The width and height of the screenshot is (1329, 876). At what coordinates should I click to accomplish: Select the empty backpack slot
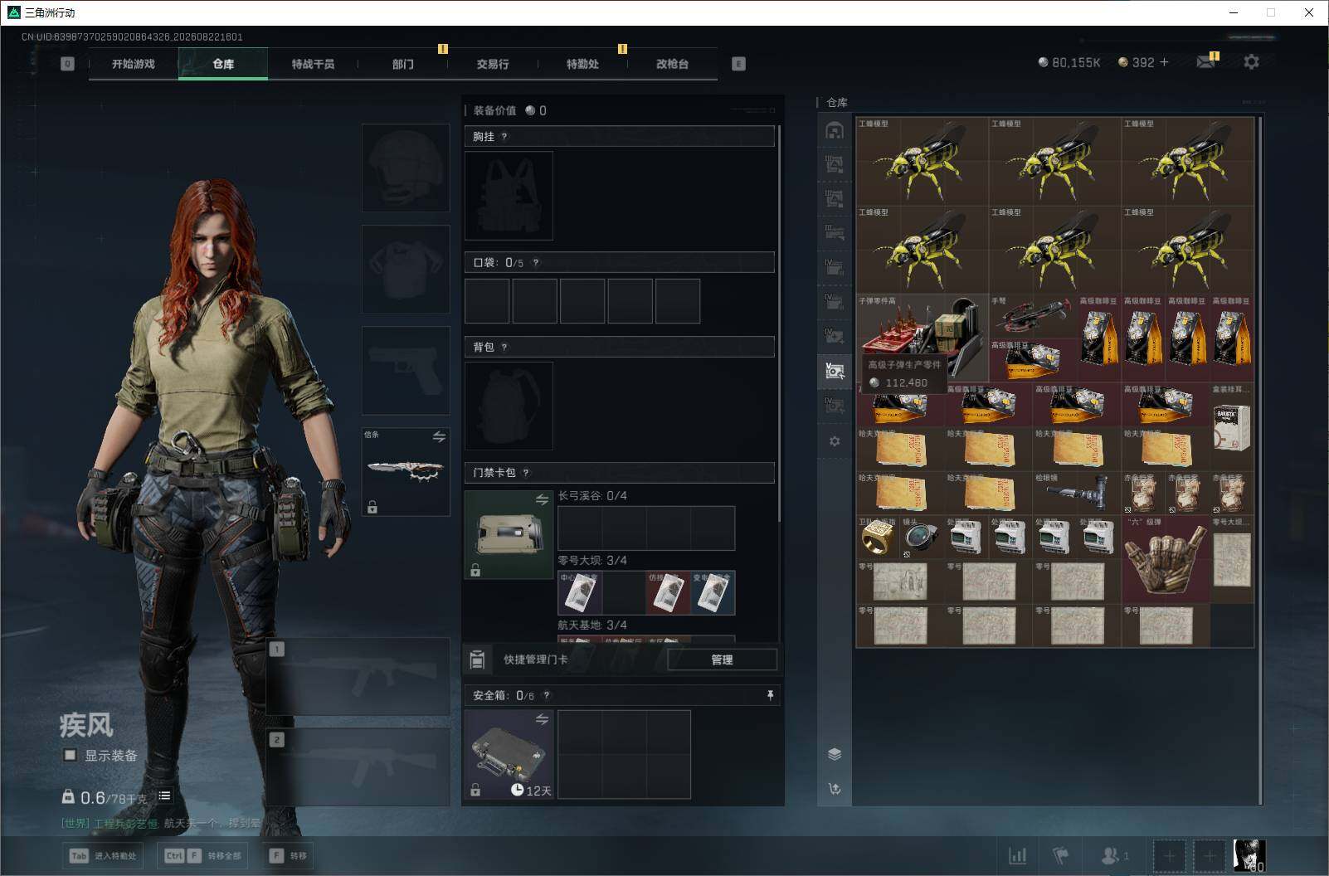coord(509,406)
